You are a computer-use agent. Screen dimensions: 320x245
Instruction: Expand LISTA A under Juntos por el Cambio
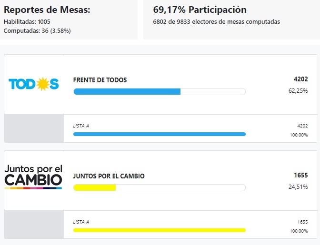(81, 222)
